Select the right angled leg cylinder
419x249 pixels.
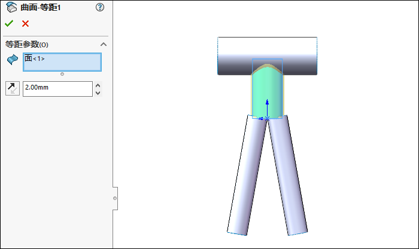(288, 176)
